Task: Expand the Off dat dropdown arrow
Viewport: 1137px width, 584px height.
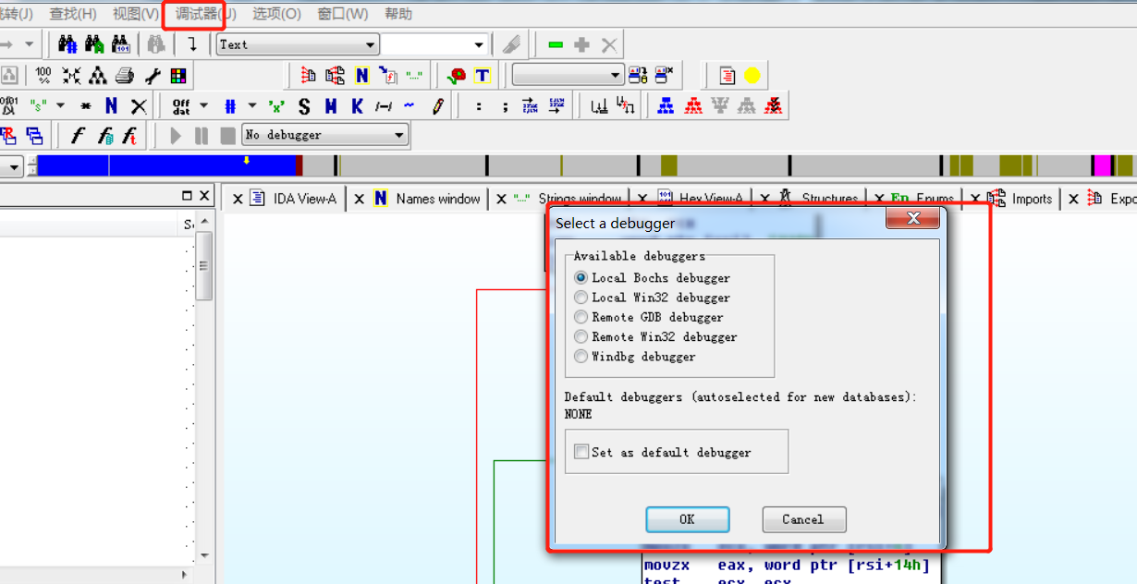Action: [x=203, y=106]
